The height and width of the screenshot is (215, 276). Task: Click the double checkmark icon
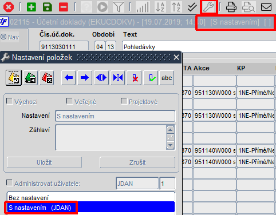coord(192,7)
